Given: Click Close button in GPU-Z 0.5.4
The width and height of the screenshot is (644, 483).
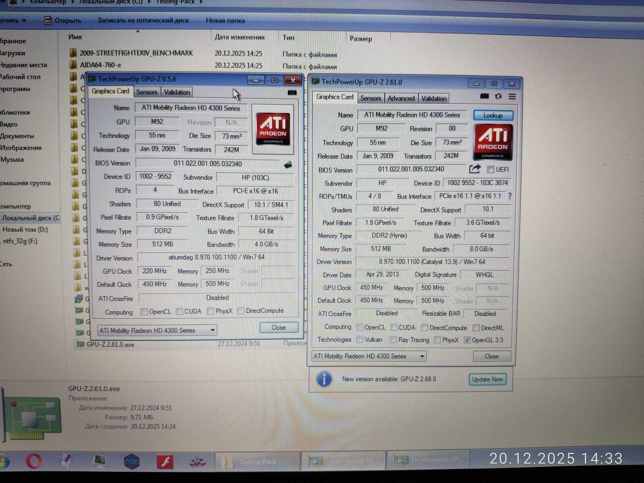Looking at the screenshot, I should click(279, 328).
